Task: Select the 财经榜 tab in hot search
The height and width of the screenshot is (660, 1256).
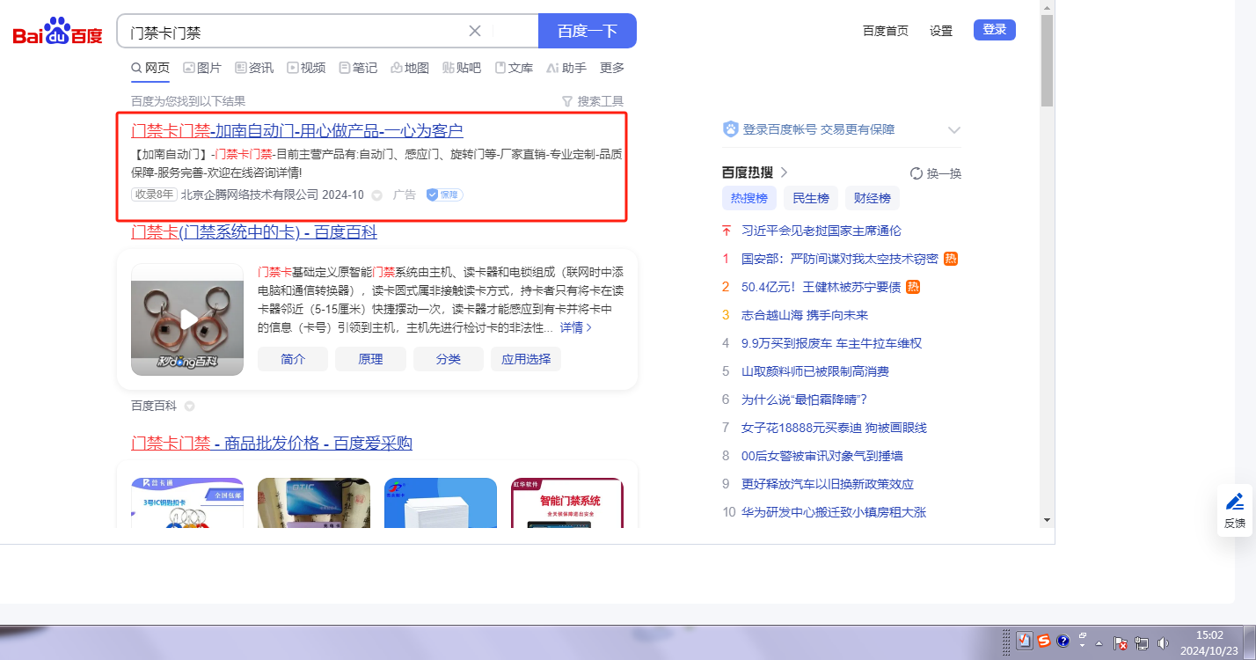Action: pos(872,198)
